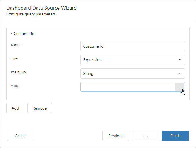
Task: Open the Type dropdown showing Expression
Action: tap(132, 60)
